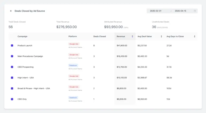Click deals closed count 8 for Product Launch

pos(94,45)
